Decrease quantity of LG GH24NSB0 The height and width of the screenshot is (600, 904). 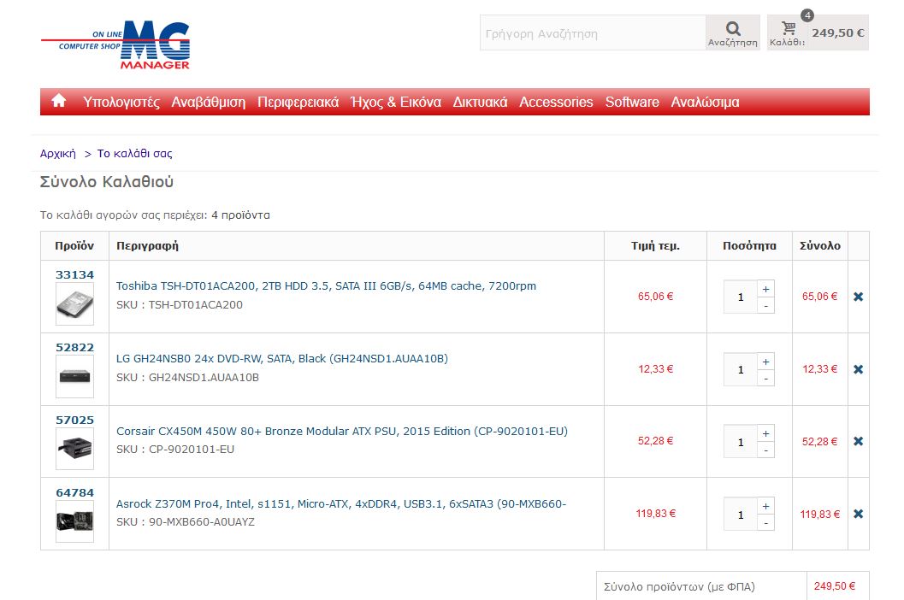(765, 378)
